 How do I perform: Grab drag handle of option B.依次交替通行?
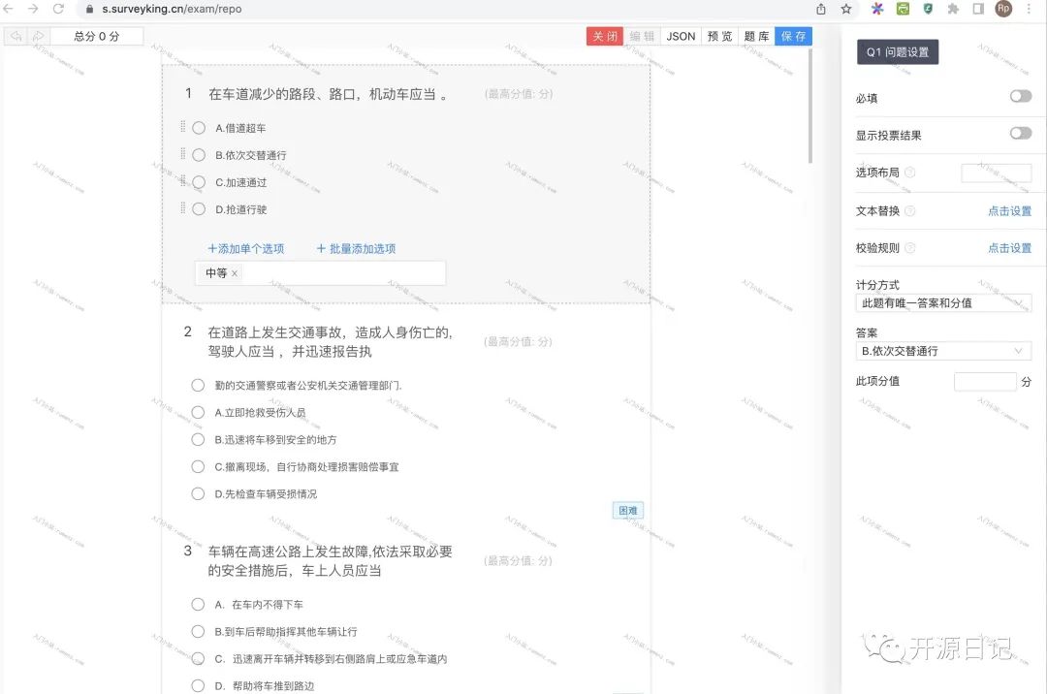click(x=183, y=154)
